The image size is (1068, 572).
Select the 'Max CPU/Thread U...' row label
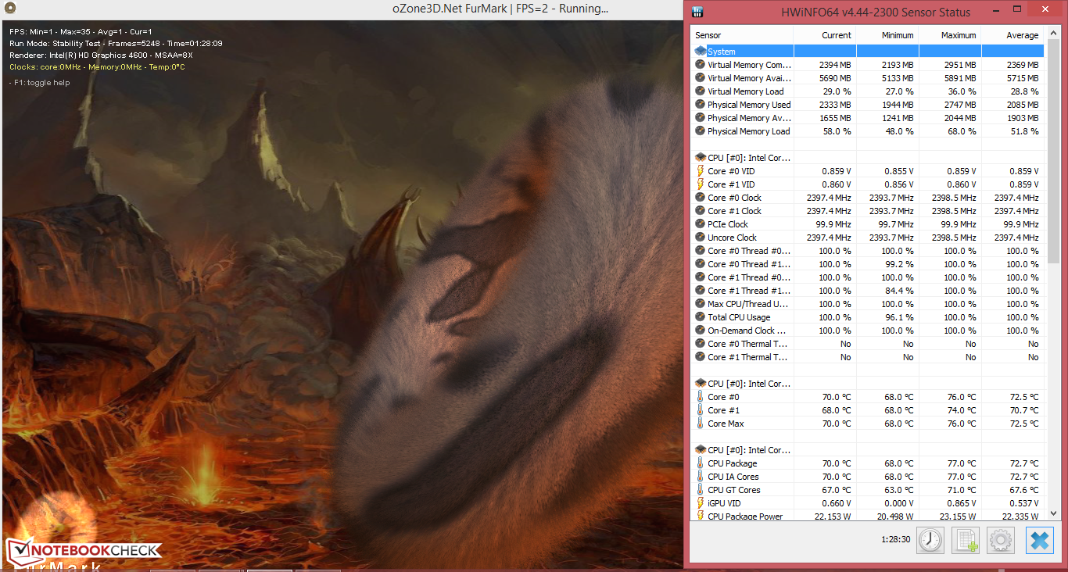[x=748, y=304]
